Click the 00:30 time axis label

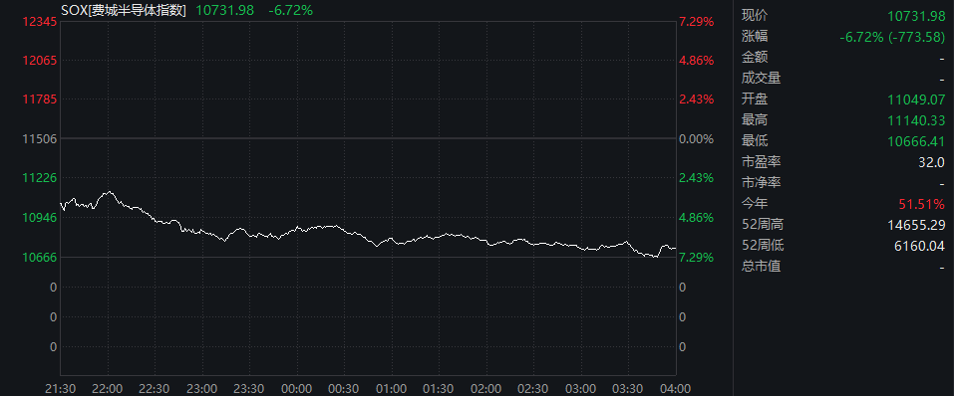point(344,389)
